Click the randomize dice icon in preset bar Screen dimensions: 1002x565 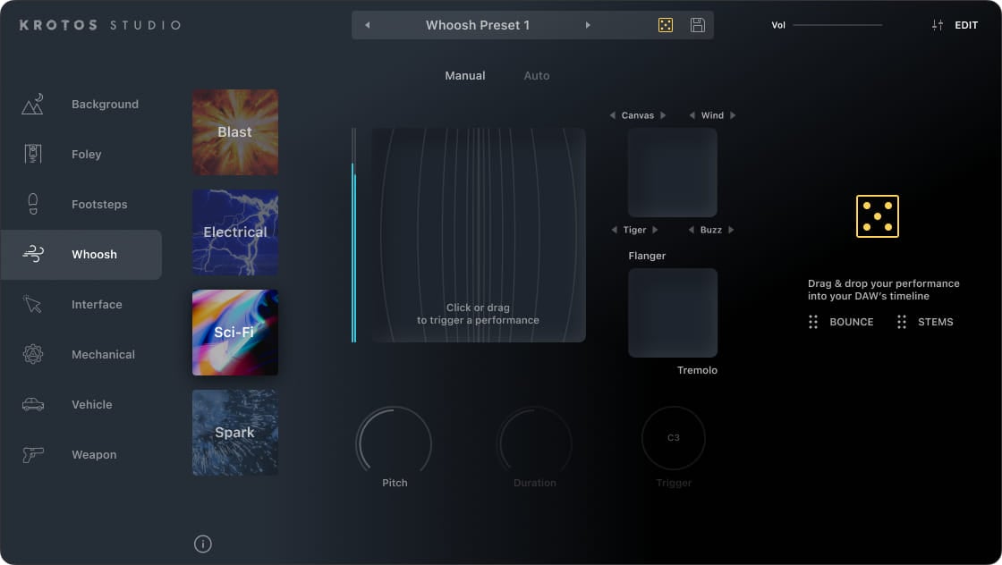point(665,25)
